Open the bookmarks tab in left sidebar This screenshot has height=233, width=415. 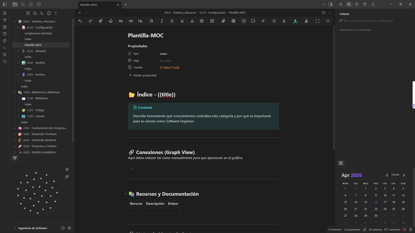(31, 4)
